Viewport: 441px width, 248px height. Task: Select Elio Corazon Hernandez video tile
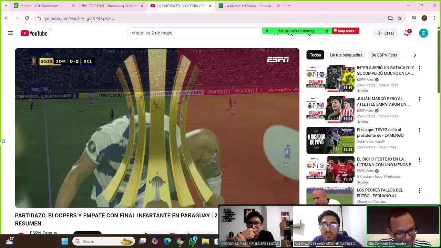(x=403, y=226)
